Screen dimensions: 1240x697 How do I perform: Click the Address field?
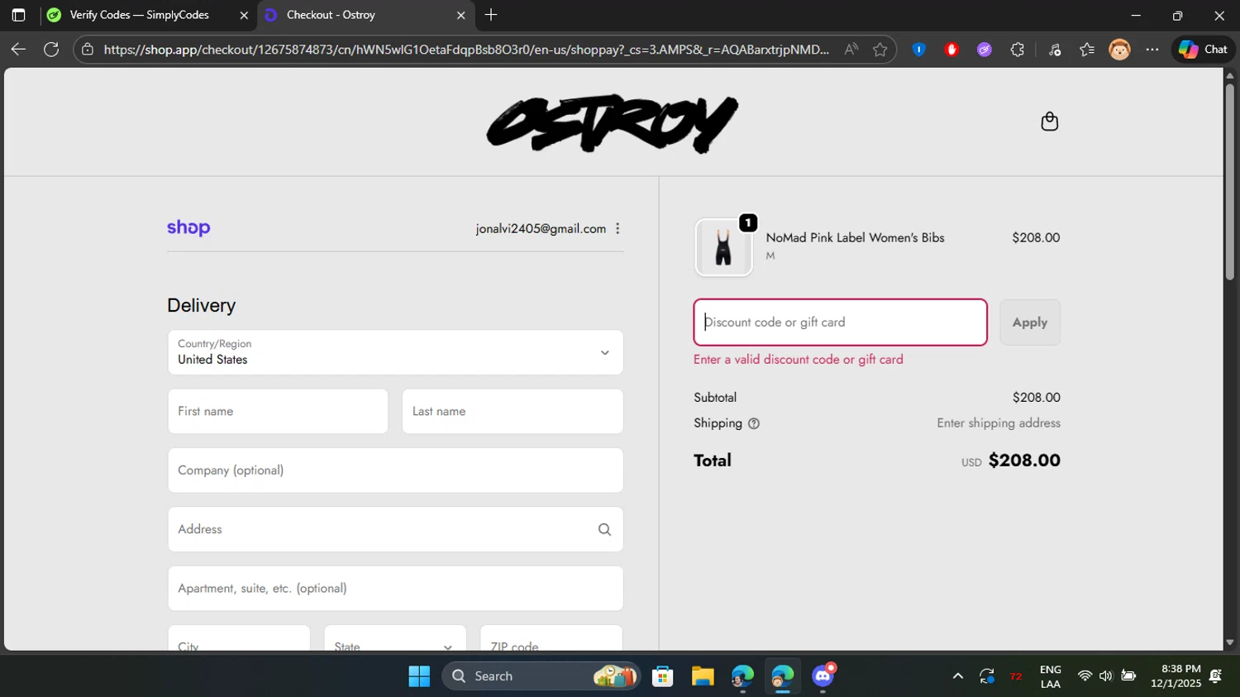pyautogui.click(x=395, y=529)
